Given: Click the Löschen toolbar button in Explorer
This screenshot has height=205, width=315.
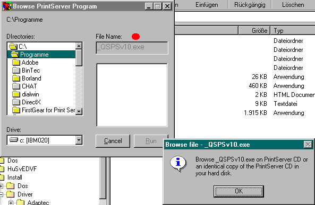Looking at the screenshot, I should click(x=293, y=5).
